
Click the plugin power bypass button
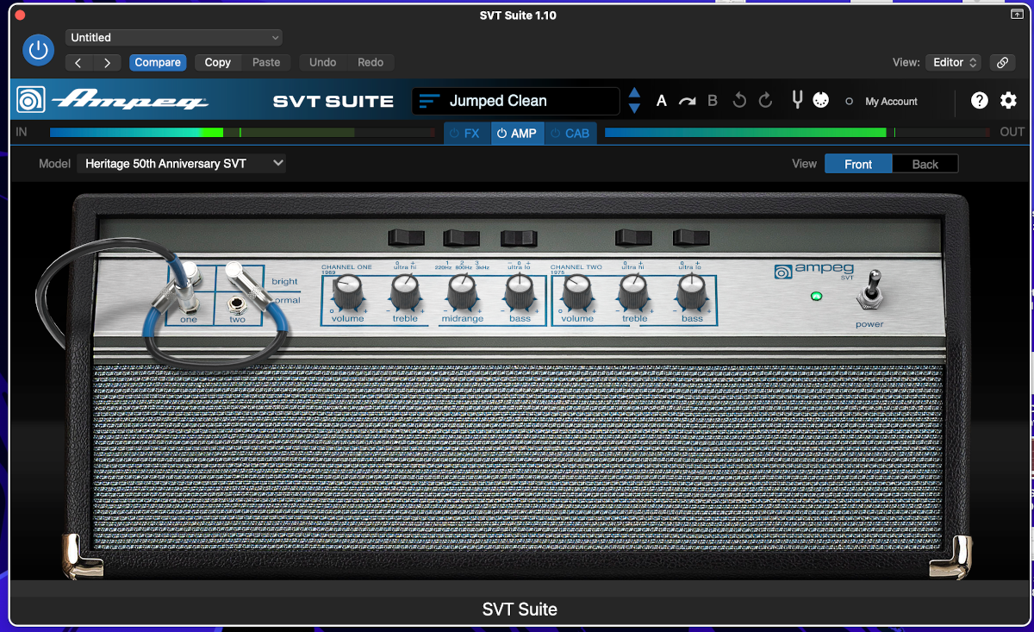(37, 50)
